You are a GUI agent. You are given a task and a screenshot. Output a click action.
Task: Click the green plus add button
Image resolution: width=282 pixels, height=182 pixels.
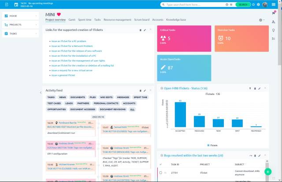point(267,171)
